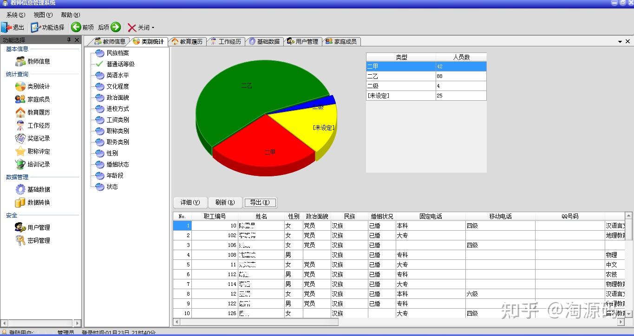This screenshot has height=336, width=634.
Task: Sort by the 人员数 column header
Action: 461,57
